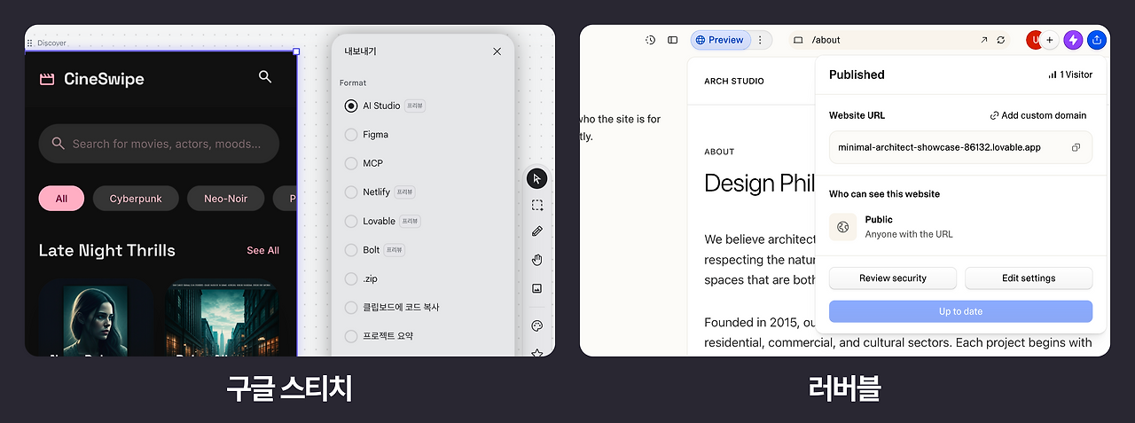Image resolution: width=1135 pixels, height=423 pixels.
Task: Open page in new tab arrow icon
Action: (x=983, y=40)
